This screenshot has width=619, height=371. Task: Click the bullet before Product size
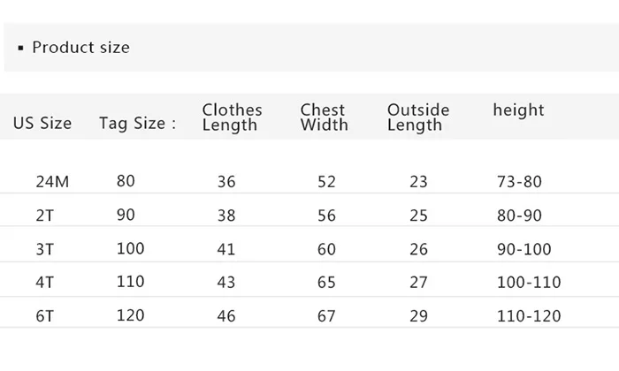pyautogui.click(x=21, y=48)
